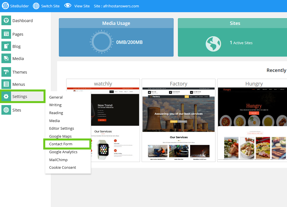Click the Menus list icon
Viewport: 287px width, 207px height.
(6, 84)
